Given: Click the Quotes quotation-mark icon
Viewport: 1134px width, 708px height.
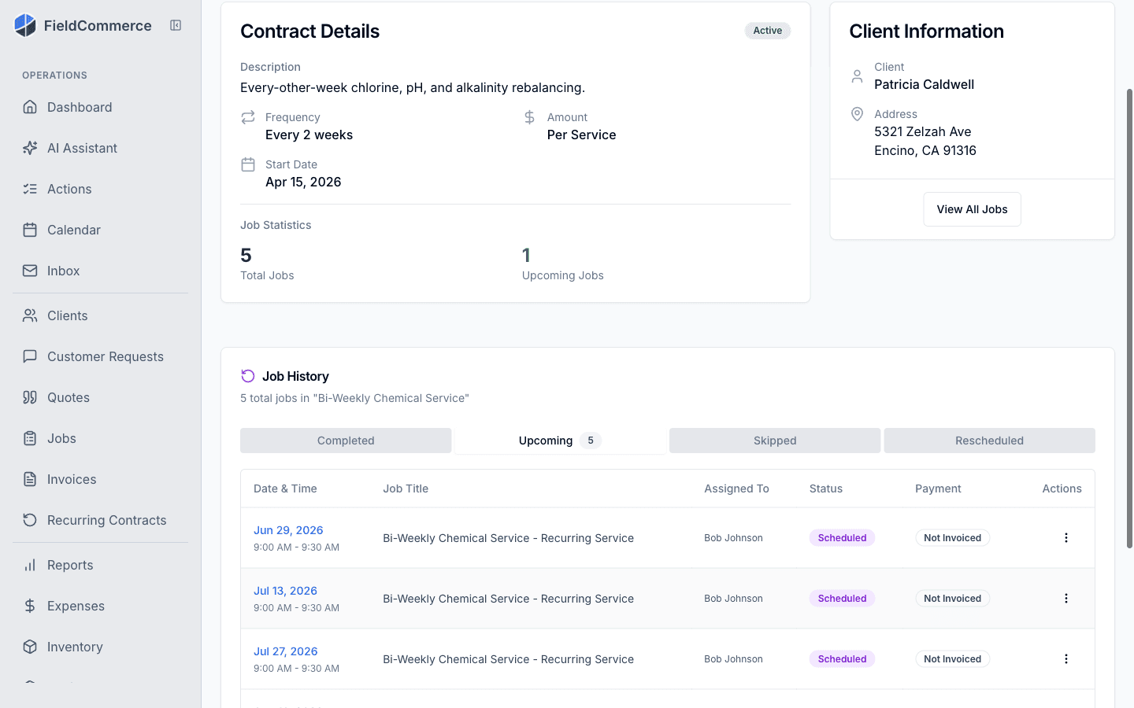Looking at the screenshot, I should click(x=30, y=397).
